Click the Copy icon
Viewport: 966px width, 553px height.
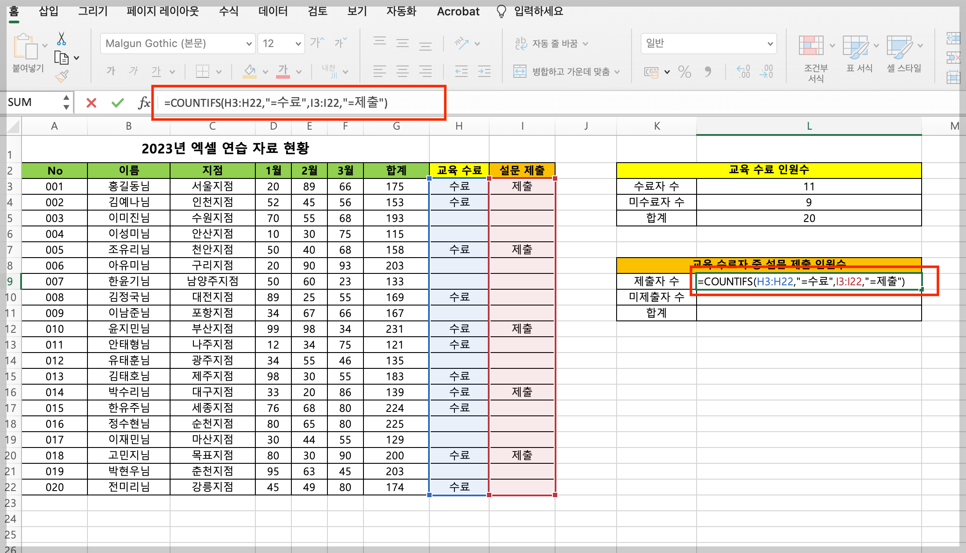[62, 58]
